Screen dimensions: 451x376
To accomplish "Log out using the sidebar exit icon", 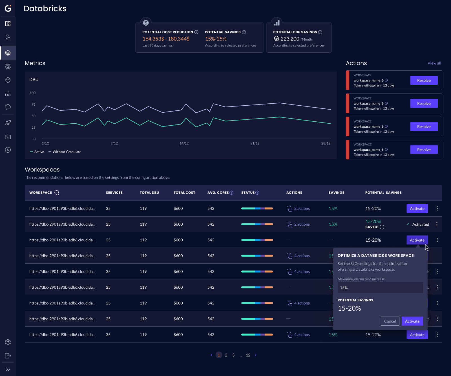I will click(8, 356).
